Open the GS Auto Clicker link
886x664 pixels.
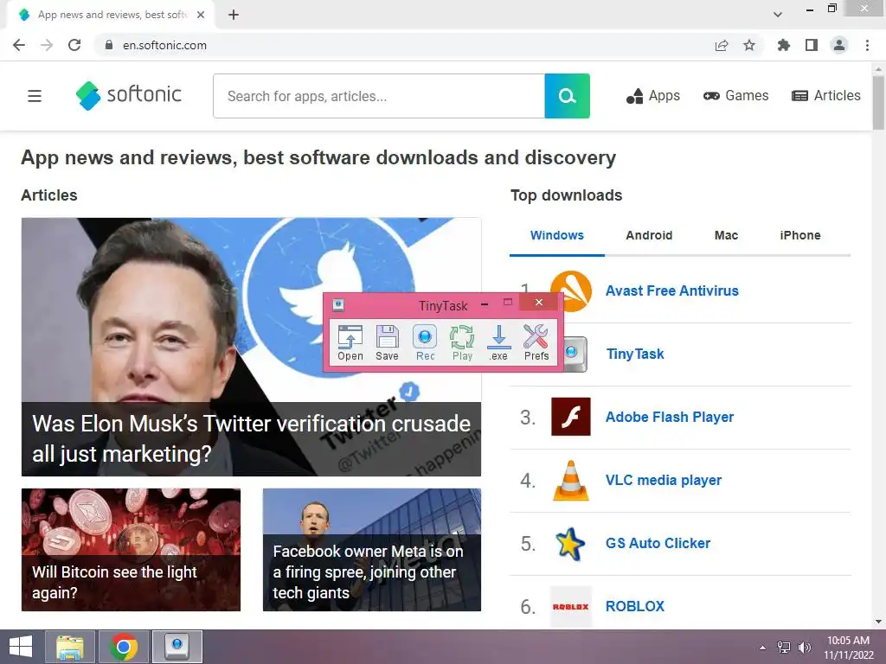click(658, 543)
